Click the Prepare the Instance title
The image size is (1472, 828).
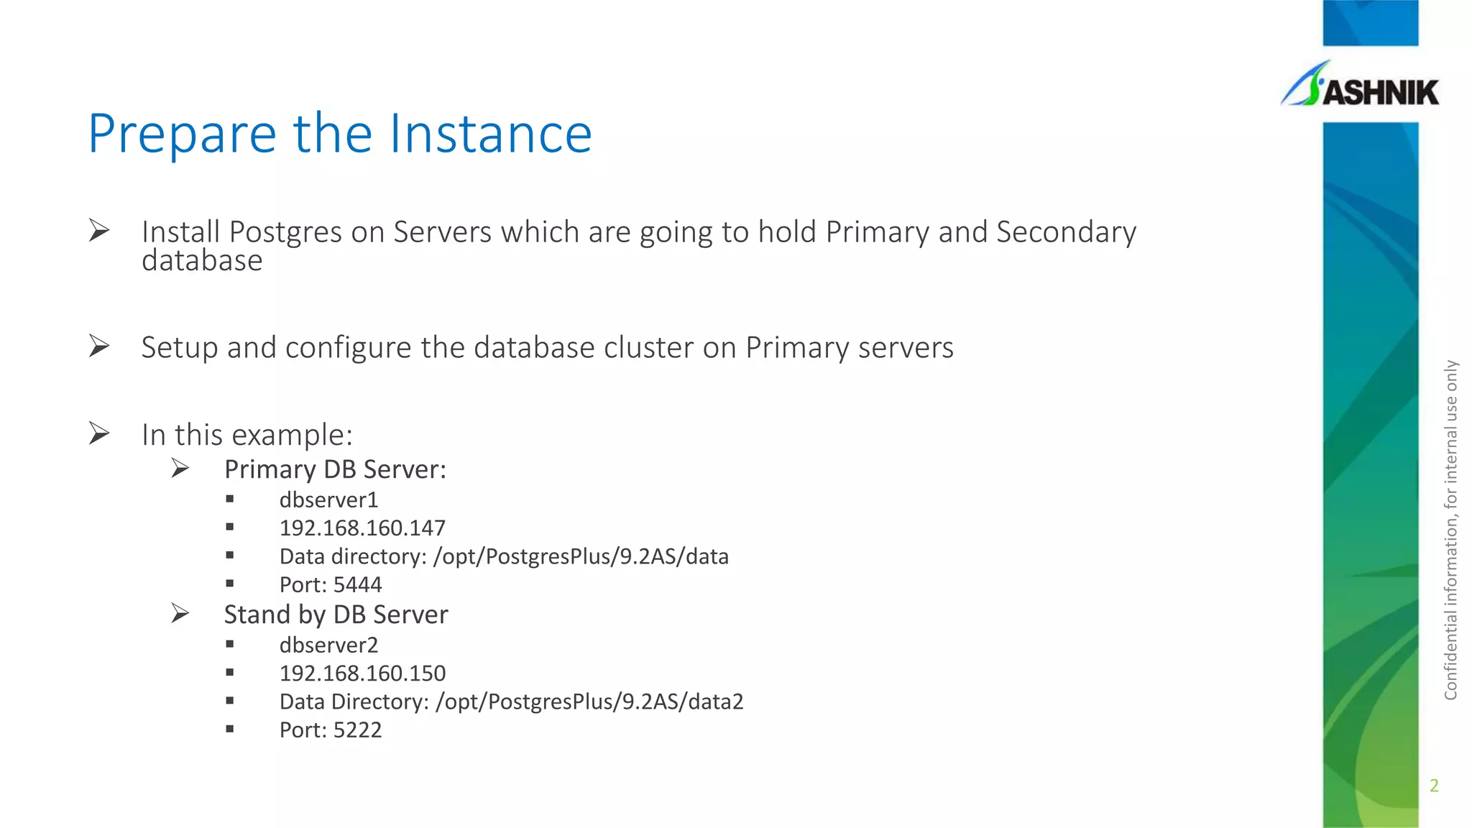(340, 134)
